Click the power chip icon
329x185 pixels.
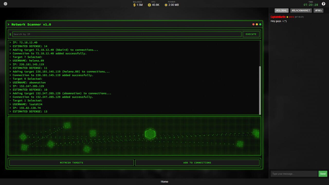pyautogui.click(x=166, y=5)
